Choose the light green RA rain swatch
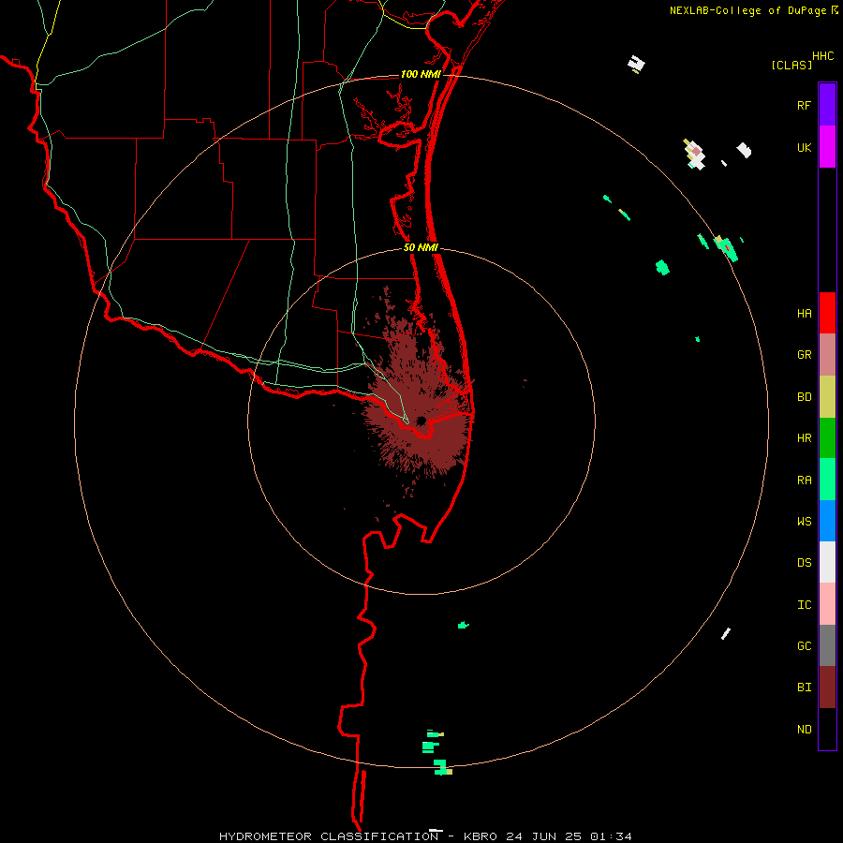The height and width of the screenshot is (843, 843). click(827, 480)
